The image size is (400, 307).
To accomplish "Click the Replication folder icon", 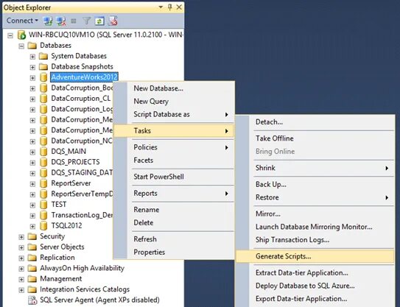I will [32, 258].
